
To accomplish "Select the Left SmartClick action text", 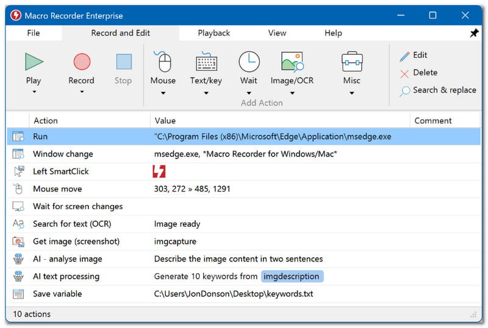I will point(60,171).
